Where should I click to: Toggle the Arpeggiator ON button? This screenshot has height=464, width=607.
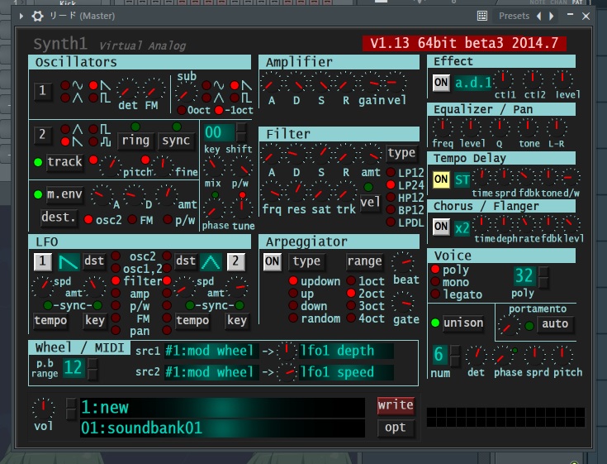pyautogui.click(x=272, y=261)
